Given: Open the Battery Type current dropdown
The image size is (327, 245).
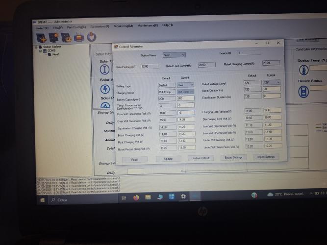Looking at the screenshot, I should (185, 85).
